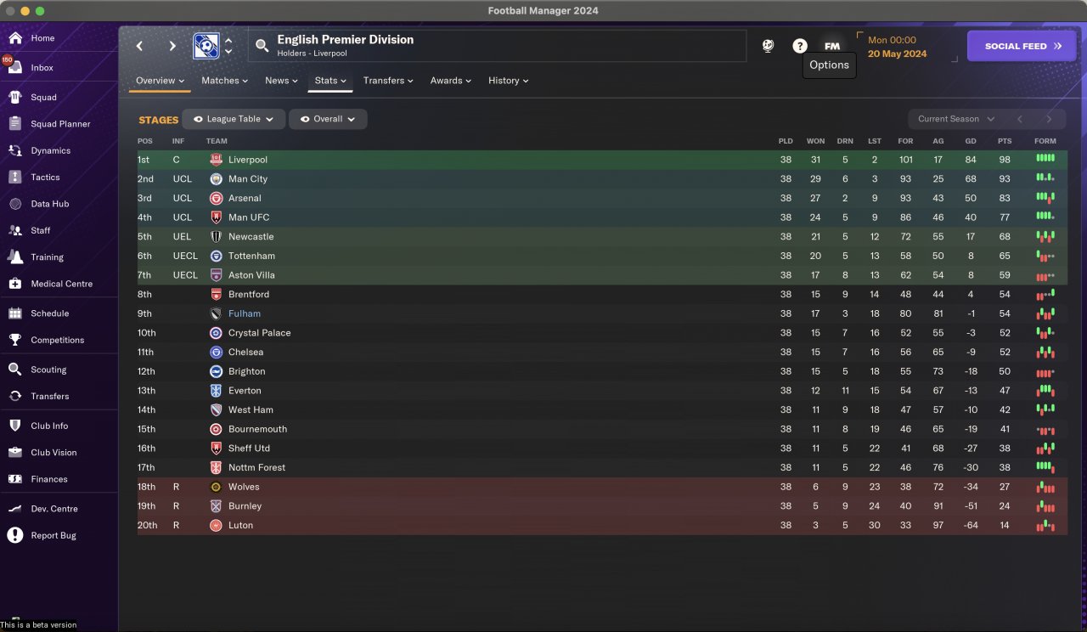Go back with the left arrow
Image resolution: width=1087 pixels, height=632 pixels.
[x=140, y=46]
